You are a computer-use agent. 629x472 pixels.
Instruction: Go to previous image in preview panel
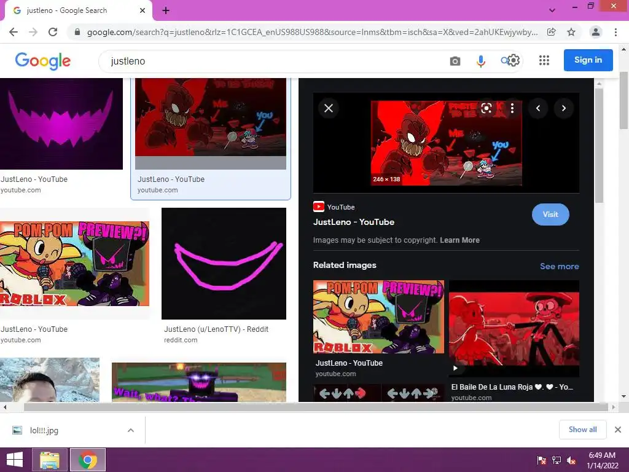tap(538, 108)
